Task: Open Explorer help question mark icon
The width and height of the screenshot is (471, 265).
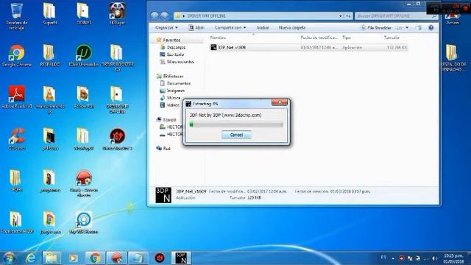Action: 431,28
